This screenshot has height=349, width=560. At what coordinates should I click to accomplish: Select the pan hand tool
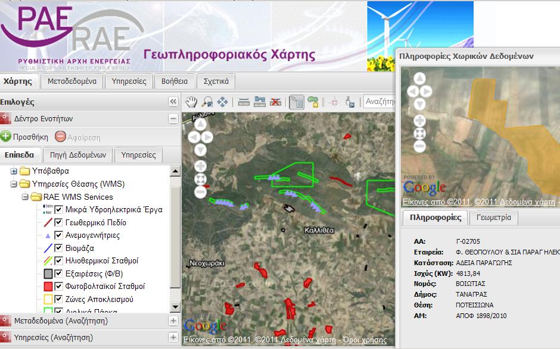tap(191, 102)
